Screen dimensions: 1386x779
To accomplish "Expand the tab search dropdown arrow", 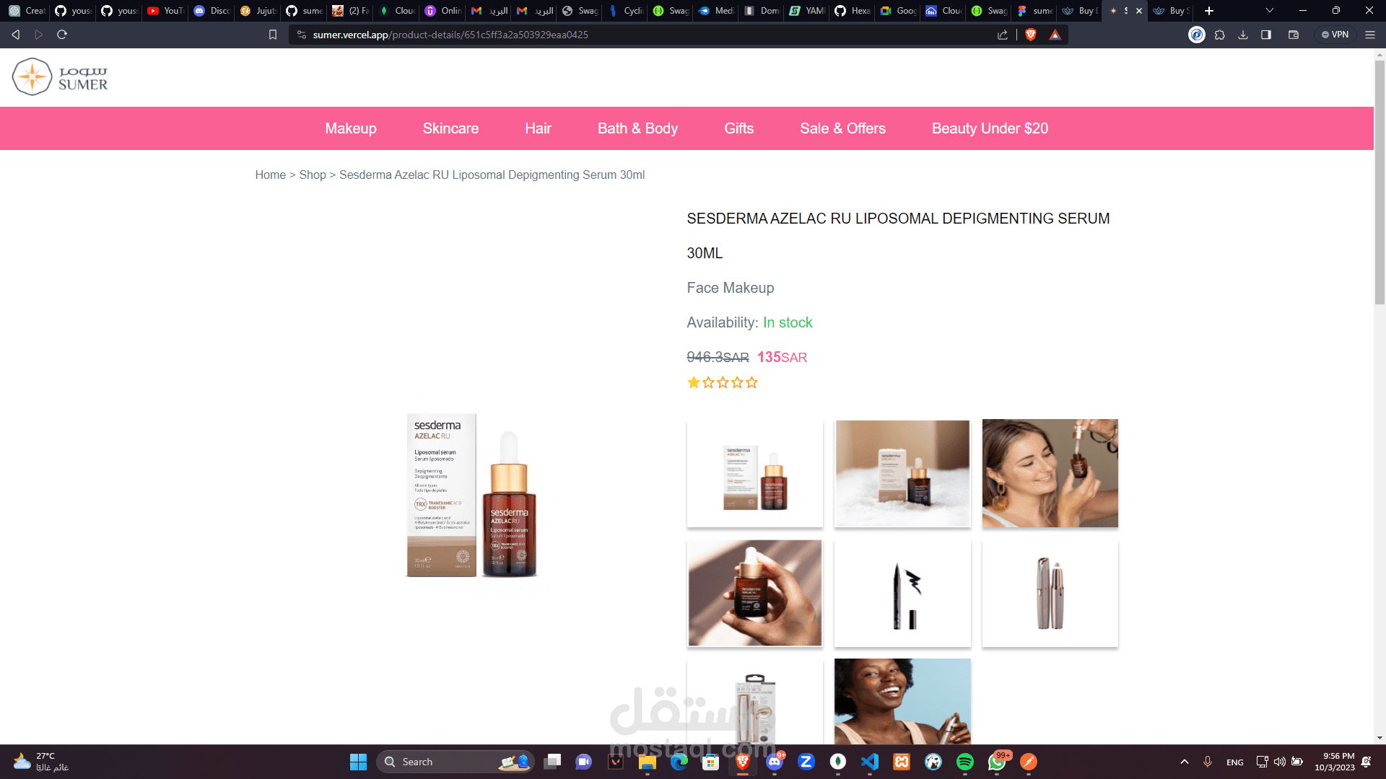I will point(1270,11).
